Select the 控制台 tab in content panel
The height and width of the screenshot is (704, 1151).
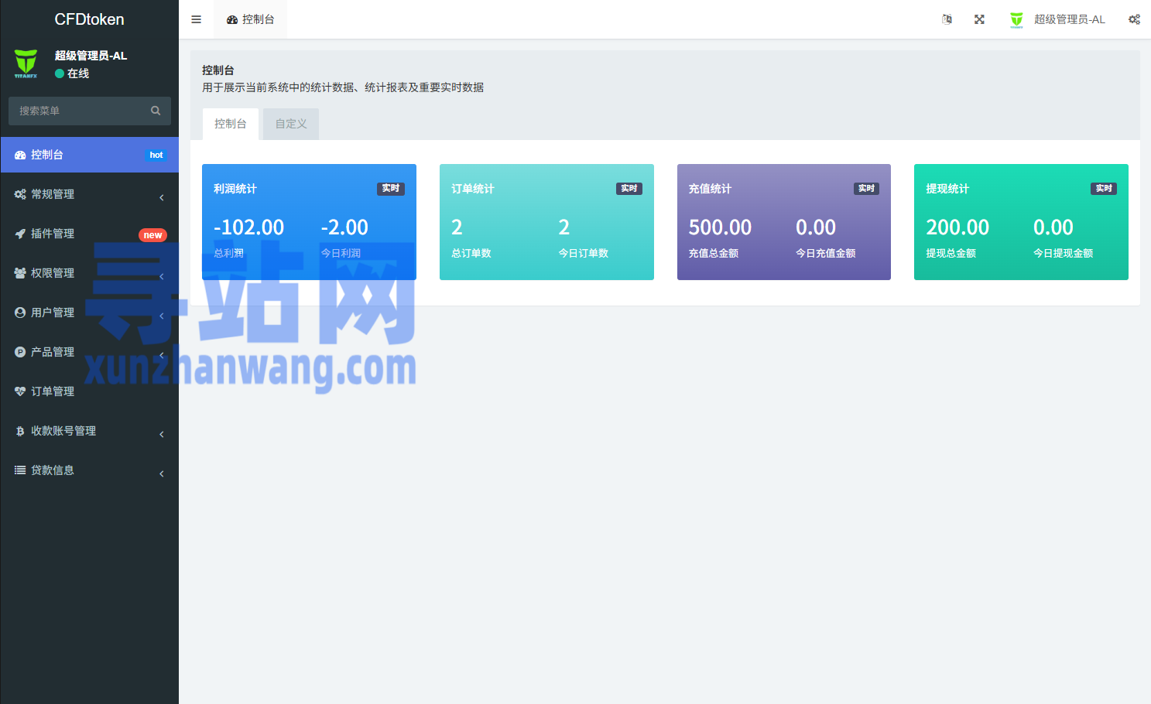230,124
